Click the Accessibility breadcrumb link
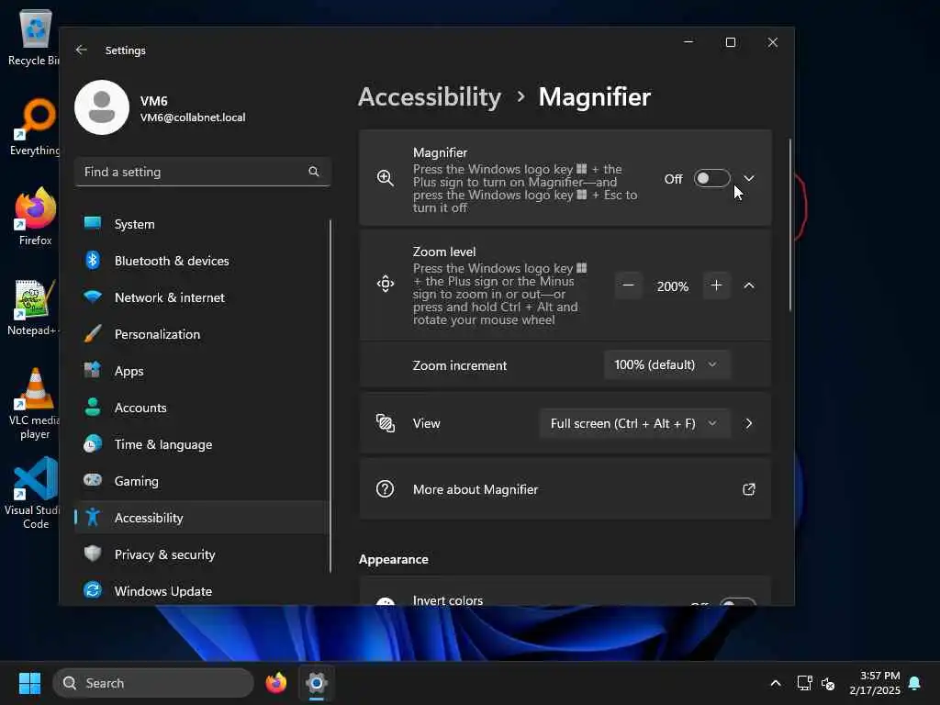Viewport: 940px width, 705px height. coord(430,97)
